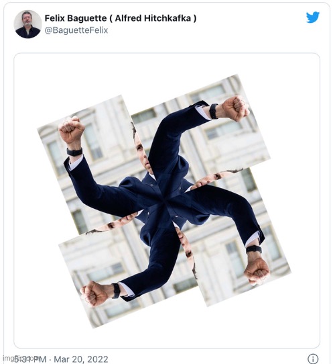Click the Mar 20, 2022 date
This screenshot has width=335, height=364.
pyautogui.click(x=81, y=359)
